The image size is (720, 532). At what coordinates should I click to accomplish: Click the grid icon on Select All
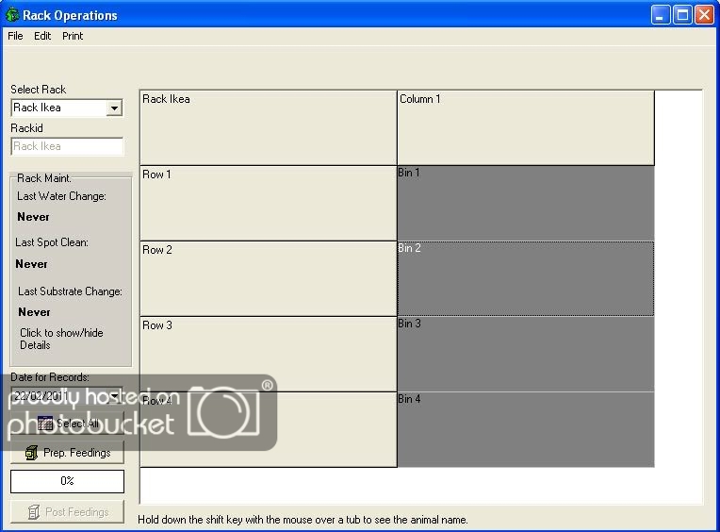[44, 424]
